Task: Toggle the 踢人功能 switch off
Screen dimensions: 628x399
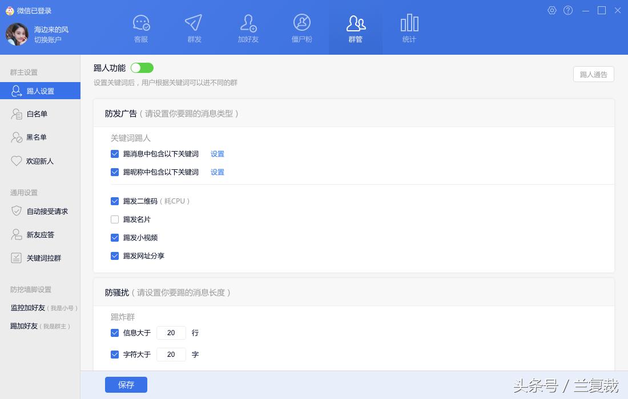Action: [142, 67]
